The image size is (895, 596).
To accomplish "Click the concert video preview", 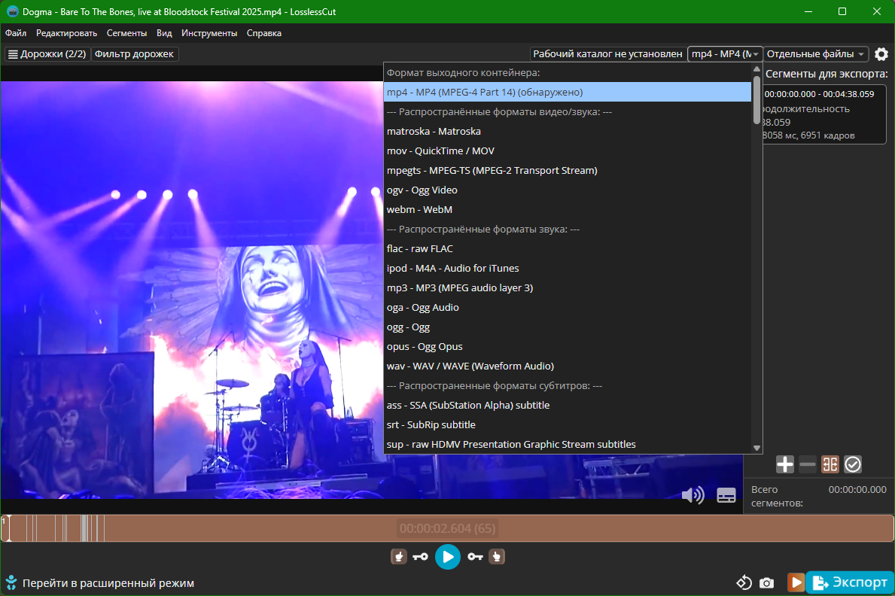I will [192, 290].
